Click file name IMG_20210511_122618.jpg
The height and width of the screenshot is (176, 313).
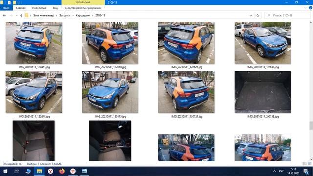(111, 67)
